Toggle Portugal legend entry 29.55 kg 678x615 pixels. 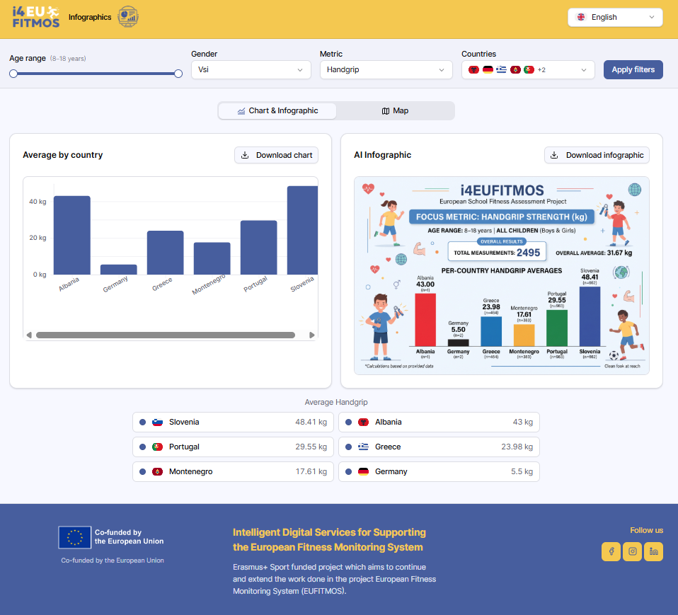tap(233, 447)
